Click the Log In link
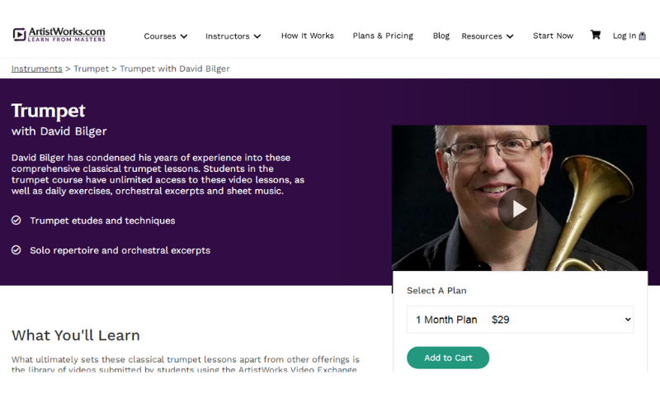This screenshot has height=413, width=660. [x=624, y=36]
